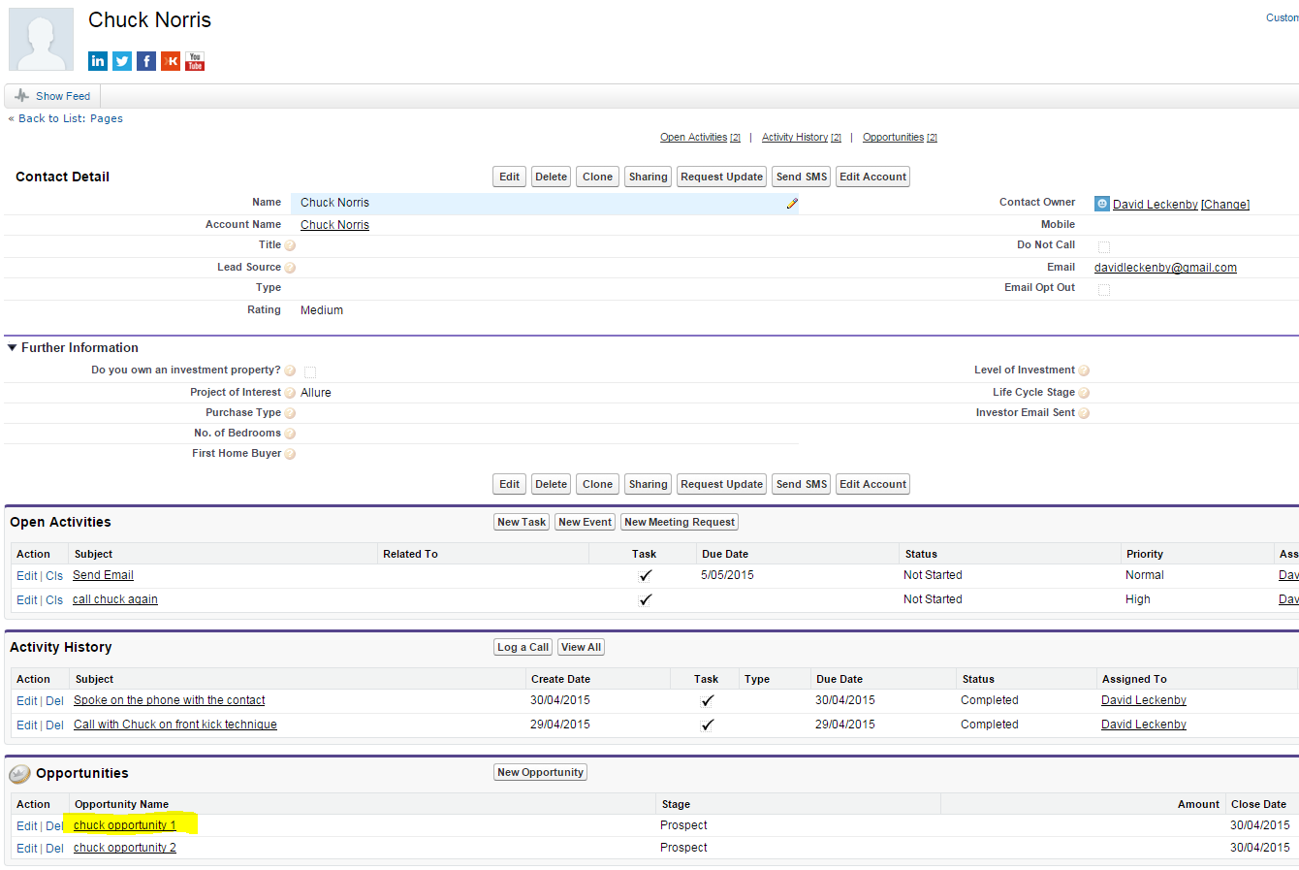The width and height of the screenshot is (1299, 870).
Task: Jump to Activity History related list
Action: click(794, 138)
